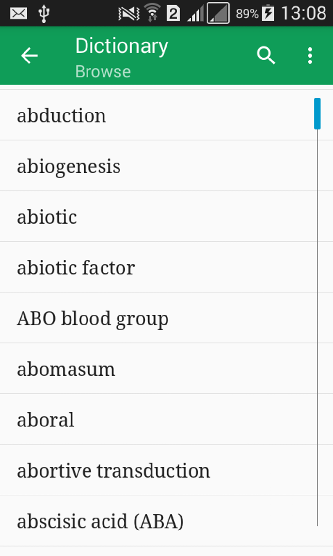Click the SIM 2 indicator icon

click(x=173, y=12)
